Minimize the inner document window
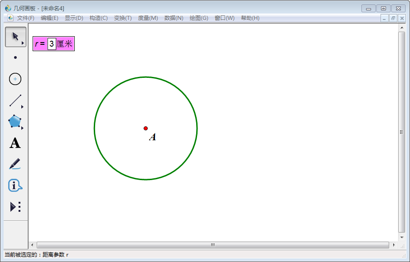 click(x=384, y=18)
